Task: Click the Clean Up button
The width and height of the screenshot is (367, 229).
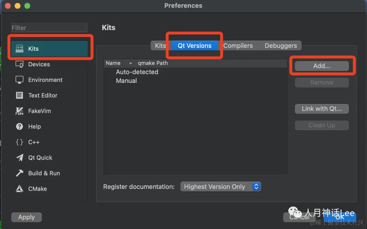Action: tap(321, 125)
